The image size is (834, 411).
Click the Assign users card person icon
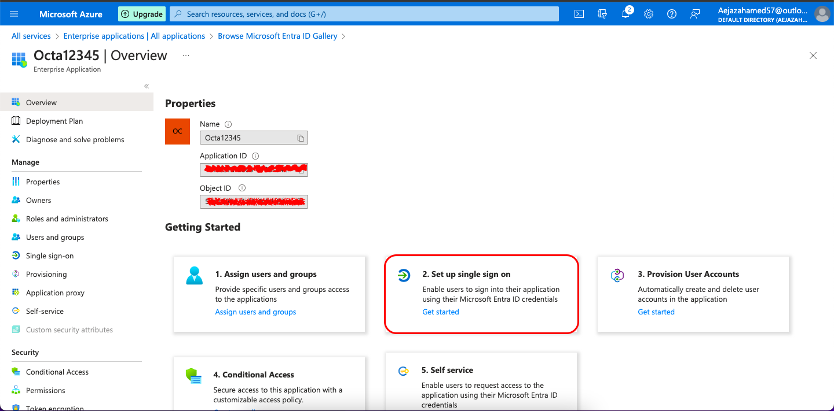pyautogui.click(x=195, y=275)
